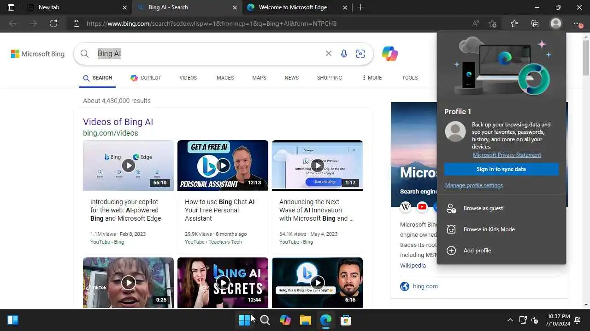590x331 pixels.
Task: Select the SHOPPING search tab
Action: point(330,78)
